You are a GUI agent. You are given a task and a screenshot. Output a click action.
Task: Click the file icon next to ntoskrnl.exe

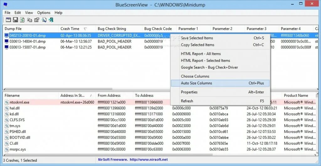click(x=7, y=102)
